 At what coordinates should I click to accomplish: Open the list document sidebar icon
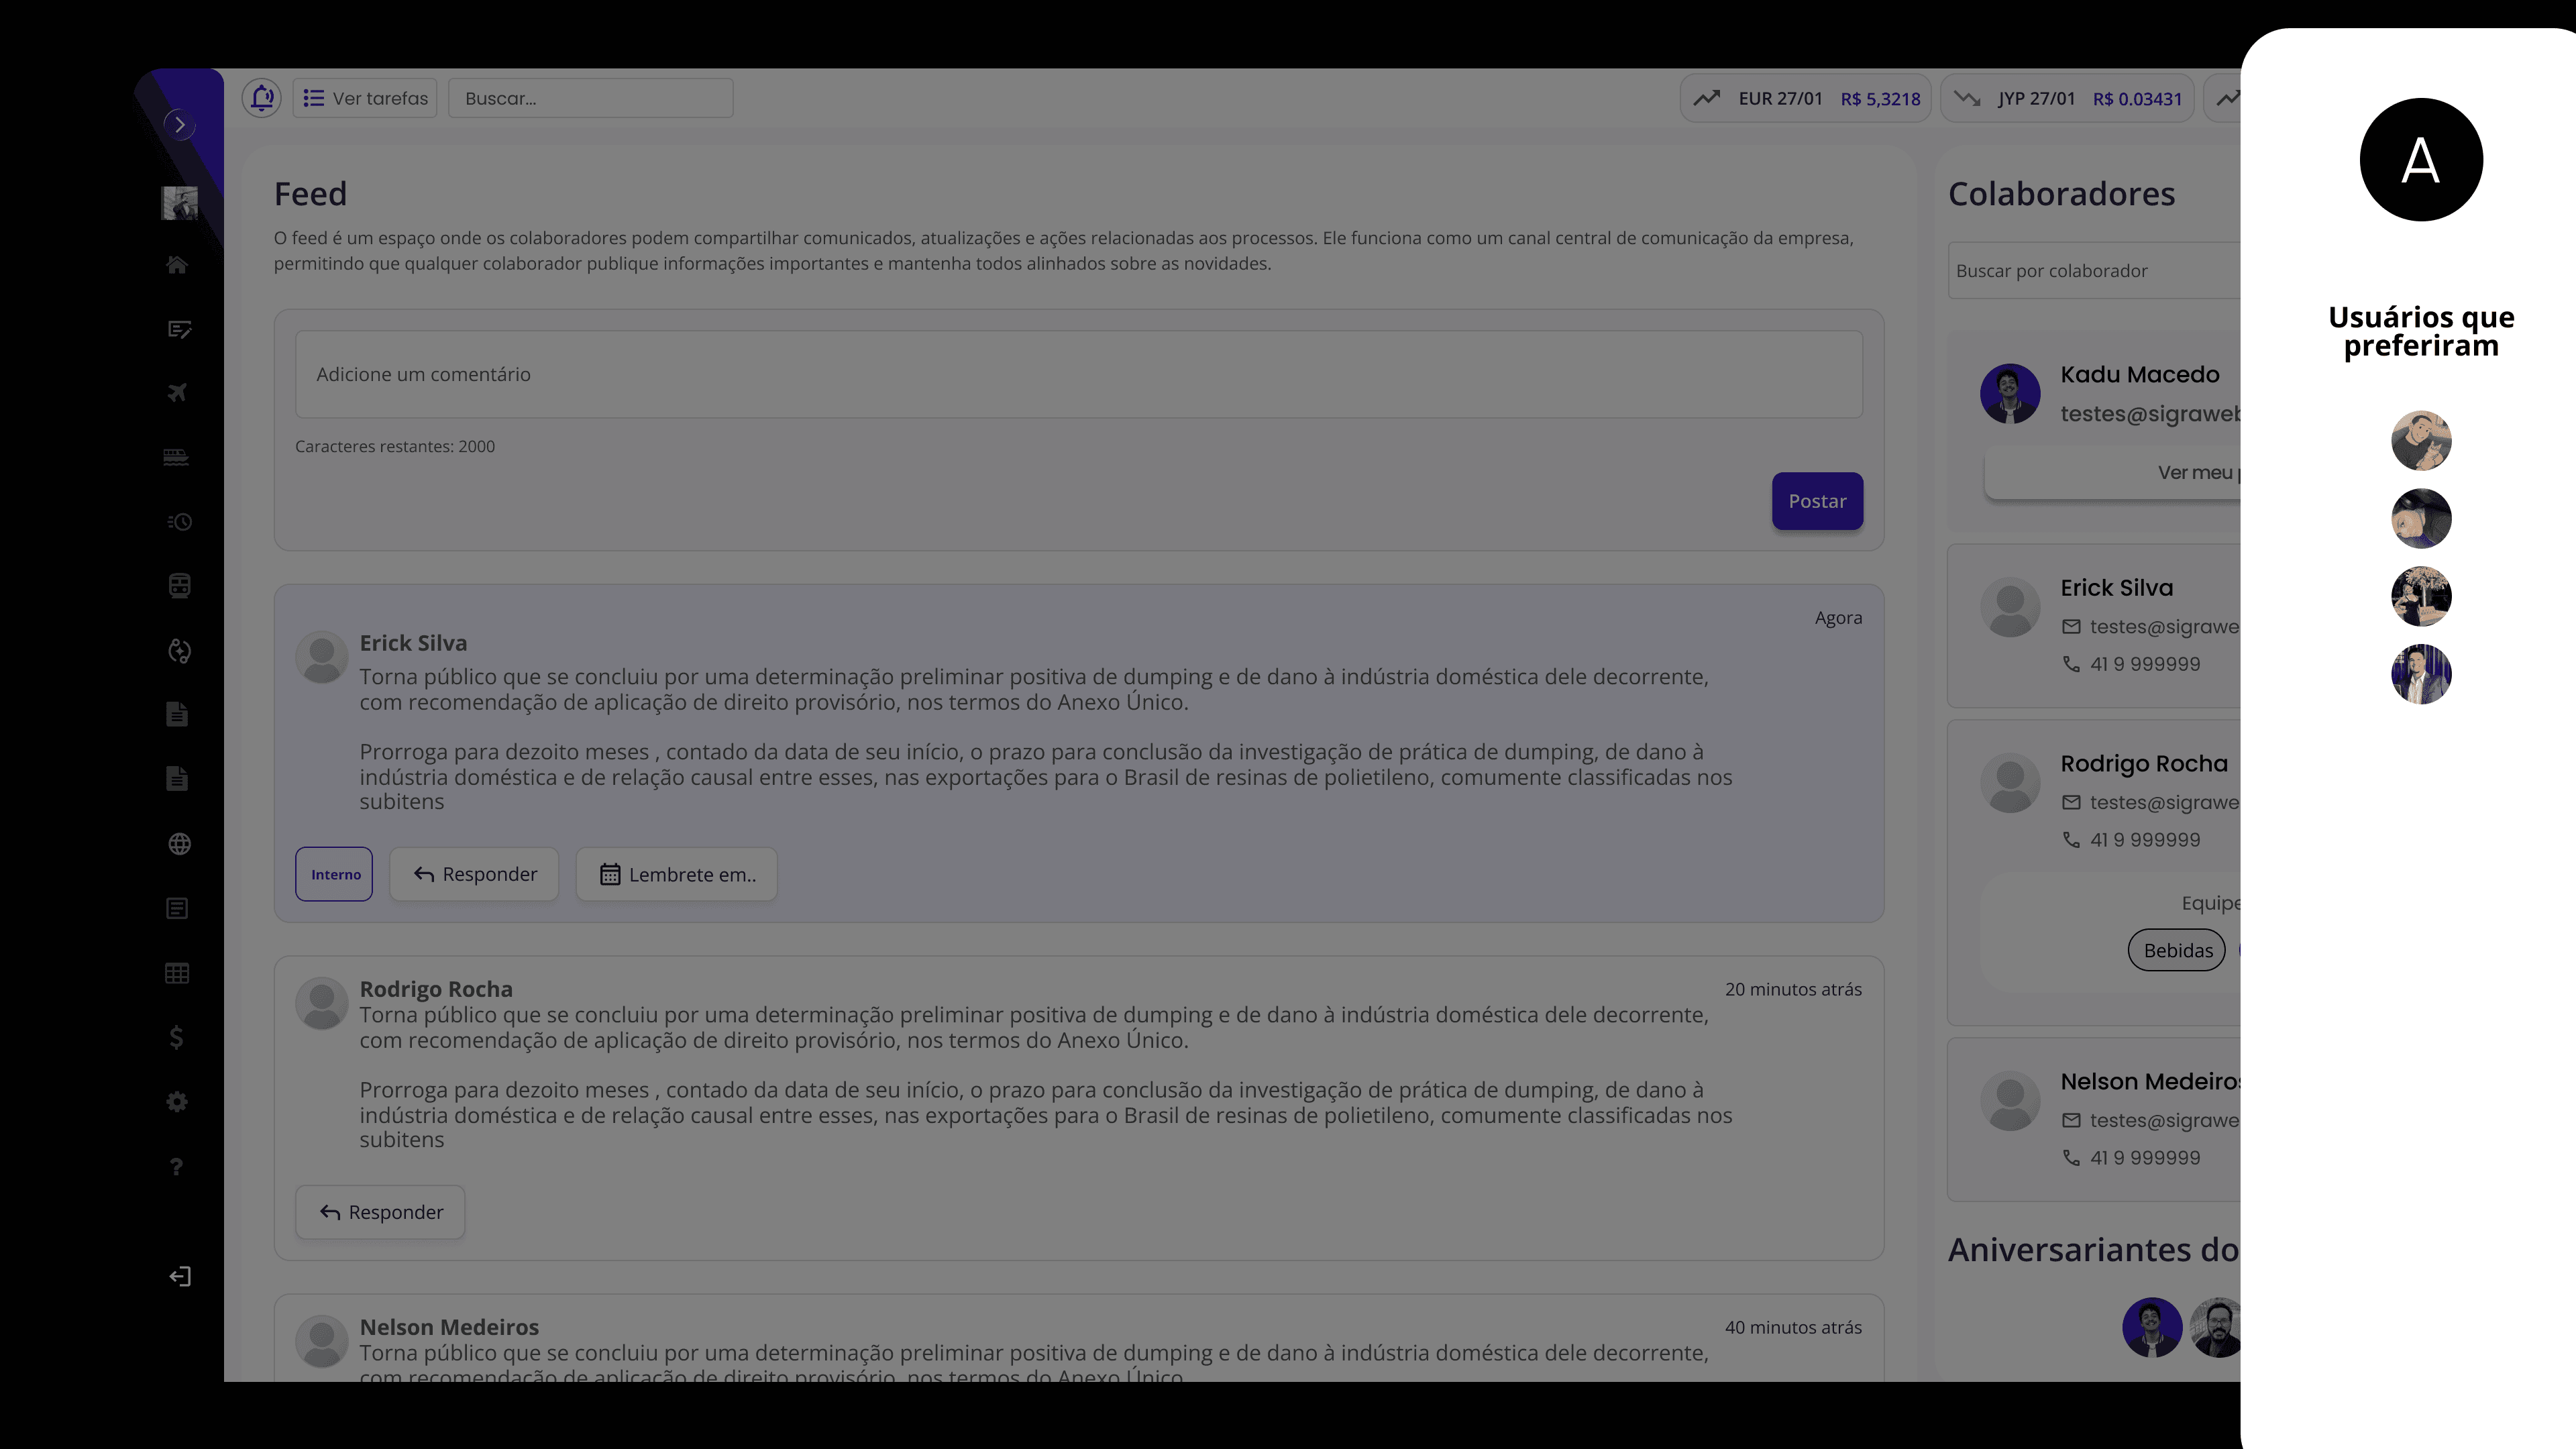click(177, 908)
